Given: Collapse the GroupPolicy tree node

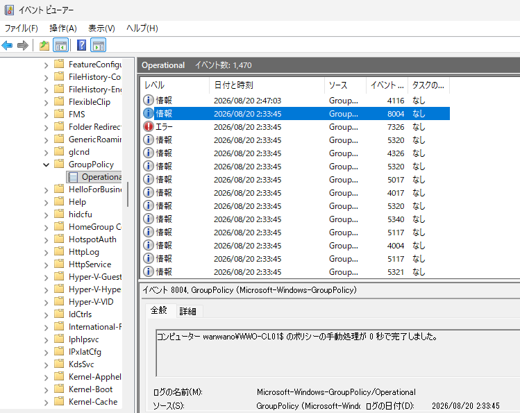Looking at the screenshot, I should [46, 165].
